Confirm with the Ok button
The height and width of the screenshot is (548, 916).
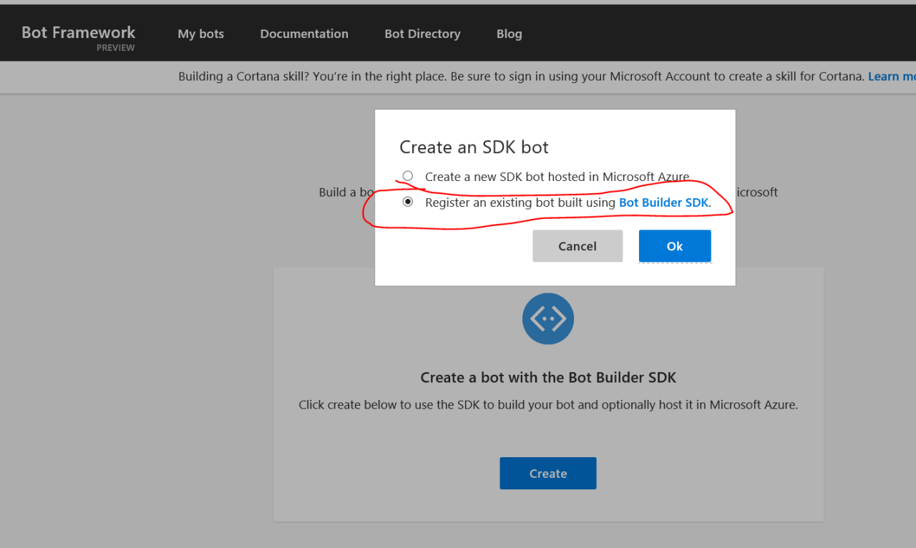click(x=674, y=245)
